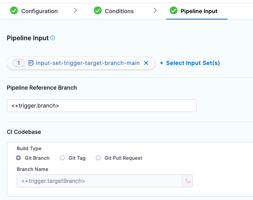This screenshot has height=200, width=253.
Task: Select the Pipeline Input tab label
Action: [x=199, y=11]
